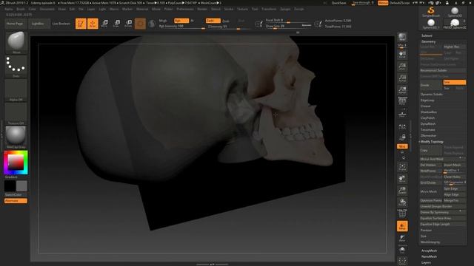
Task: Click the Scroll document icon
Action: tap(402, 55)
